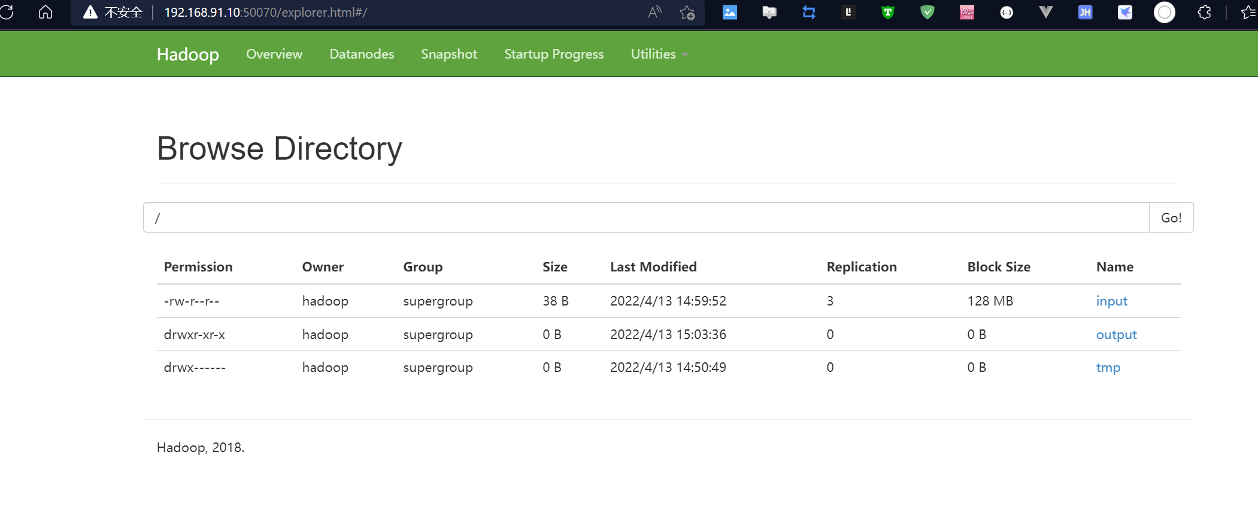Click the blue sync arrows extension icon

[808, 12]
